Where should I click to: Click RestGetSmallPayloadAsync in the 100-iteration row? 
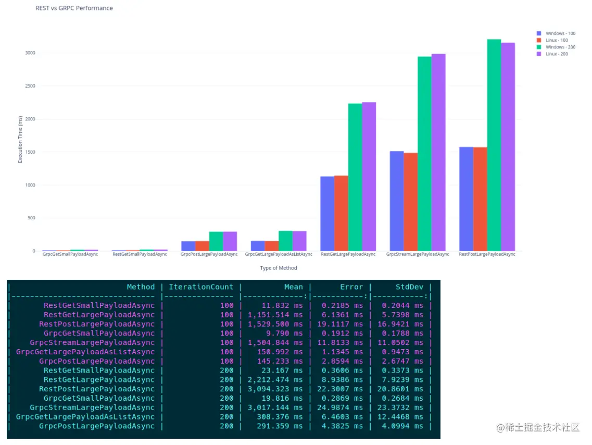[x=99, y=305]
